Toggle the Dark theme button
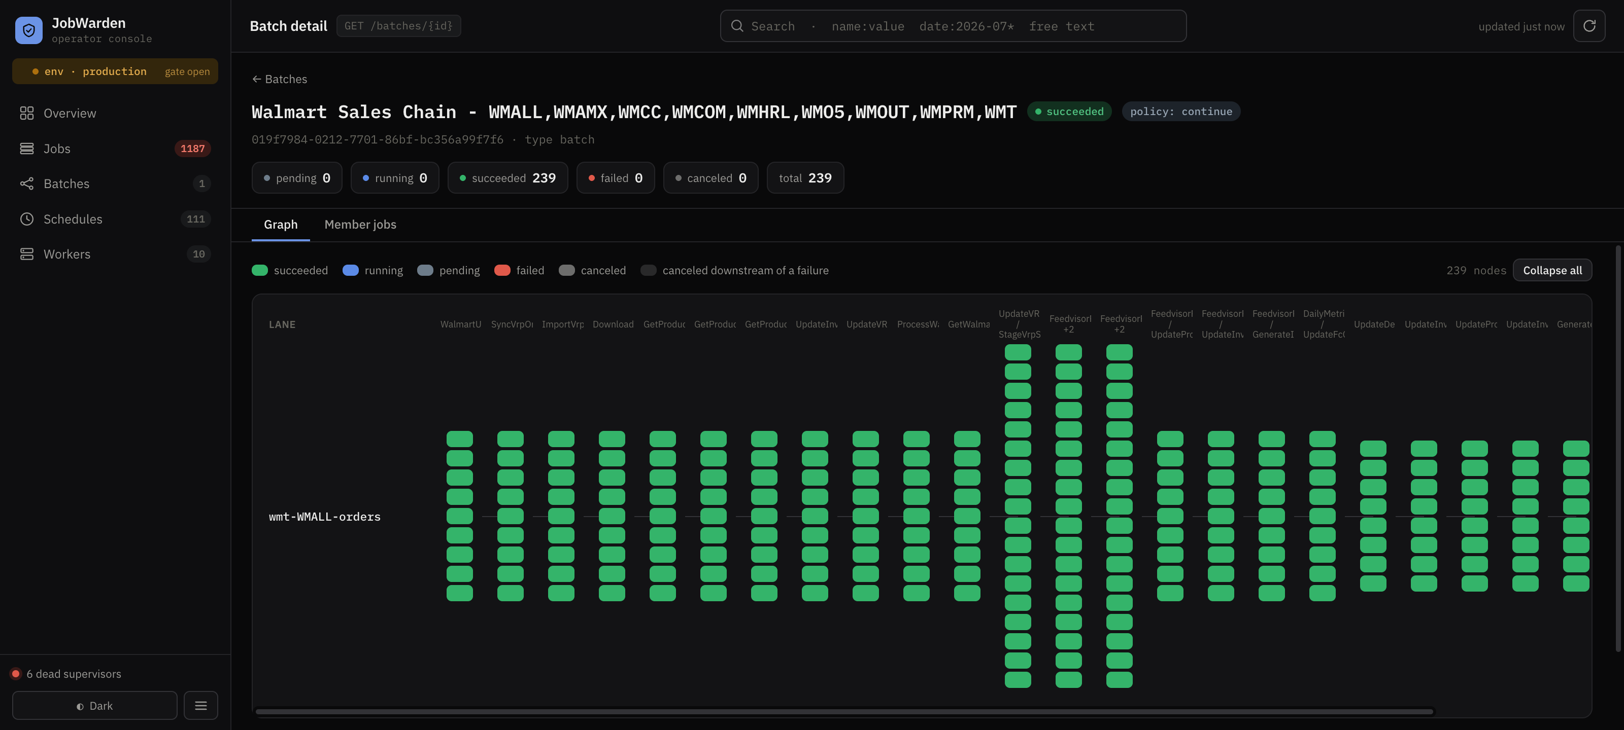 pos(94,706)
